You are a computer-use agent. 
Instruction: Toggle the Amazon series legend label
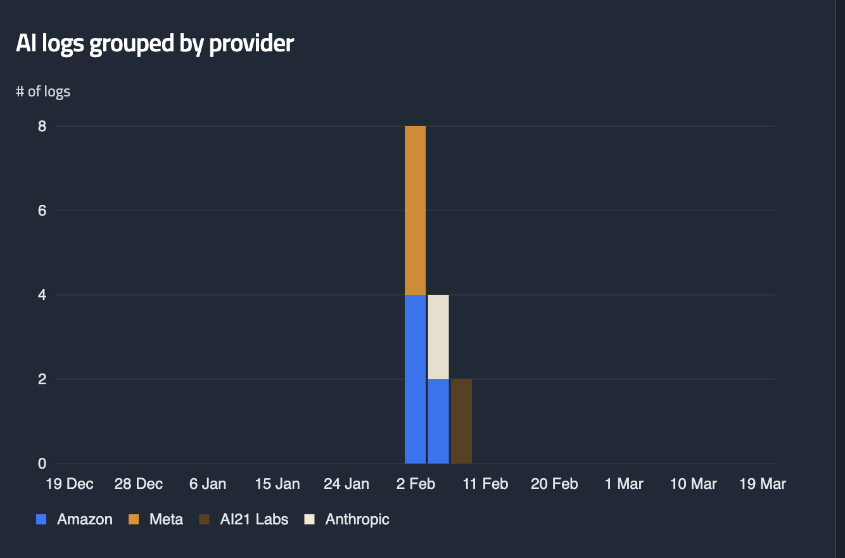[x=84, y=519]
